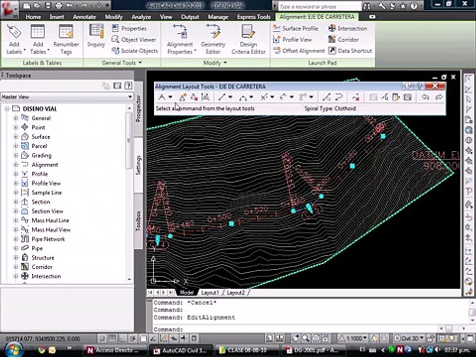This screenshot has height=357, width=476.
Task: Open Toolspace help icon
Action: [x=129, y=86]
